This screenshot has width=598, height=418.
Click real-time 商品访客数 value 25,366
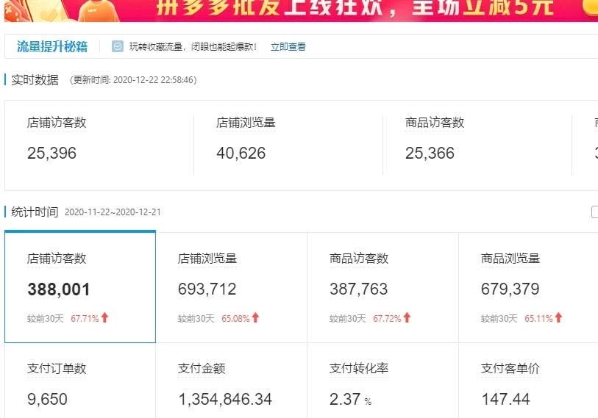[x=430, y=154]
